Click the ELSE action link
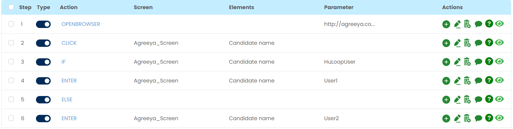513x129 pixels. [67, 100]
